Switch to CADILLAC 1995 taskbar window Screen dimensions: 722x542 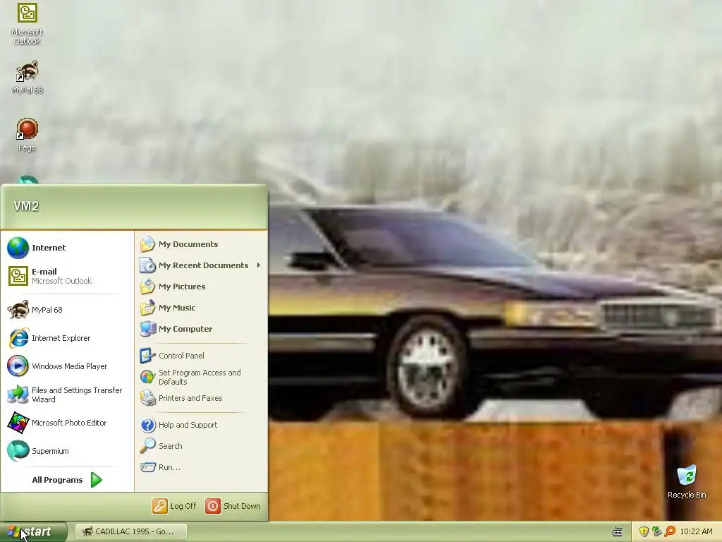[130, 531]
